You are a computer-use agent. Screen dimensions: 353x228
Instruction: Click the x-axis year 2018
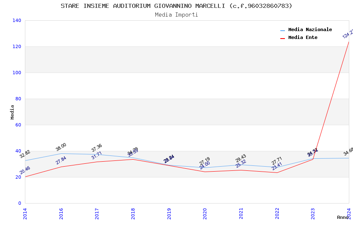[133, 213]
